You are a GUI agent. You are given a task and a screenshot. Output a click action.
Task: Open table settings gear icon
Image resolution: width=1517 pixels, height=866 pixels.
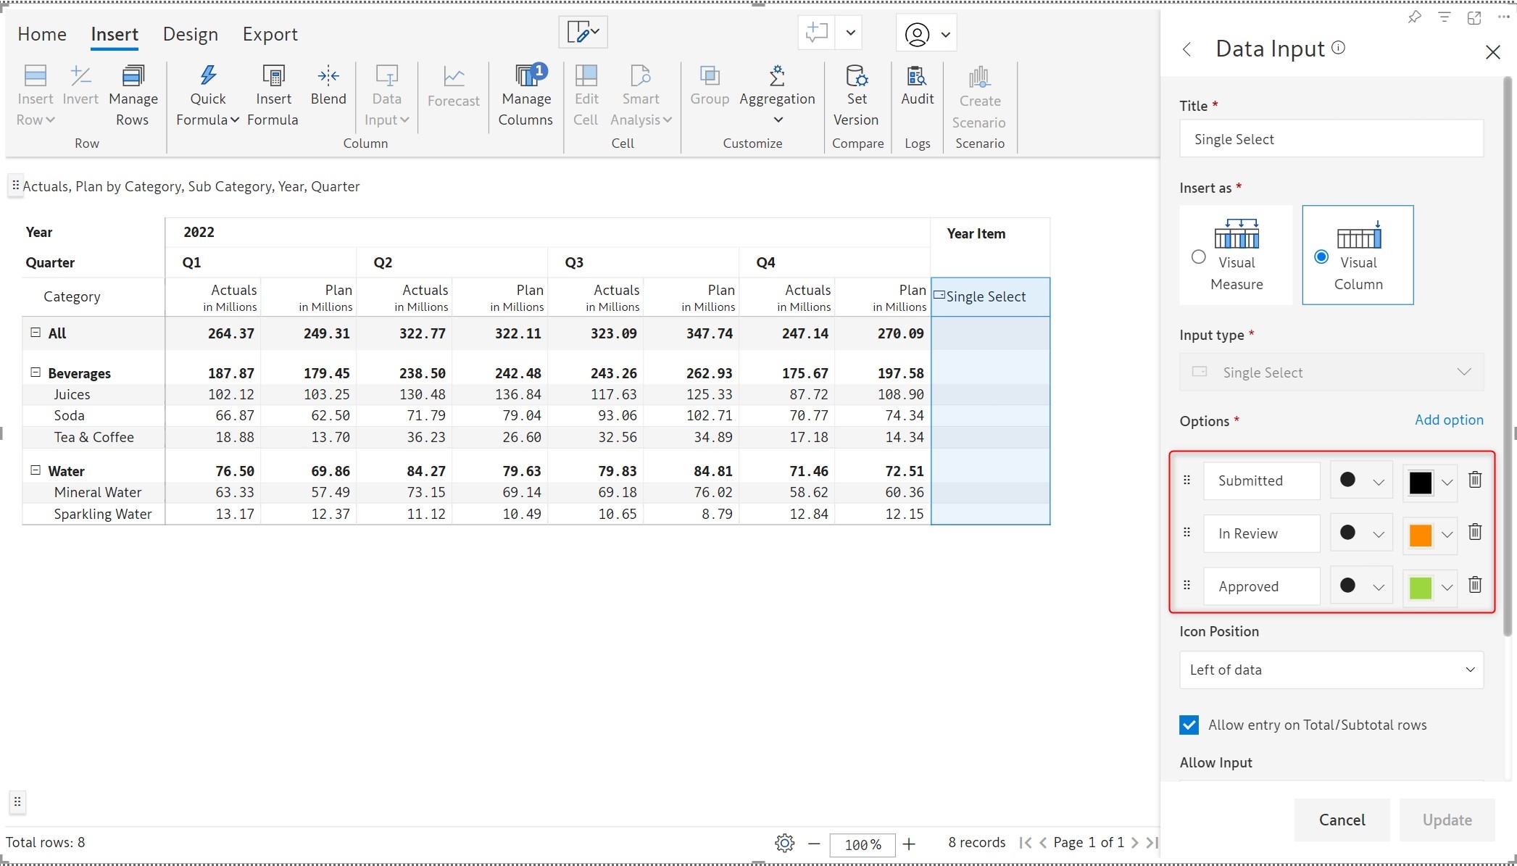[784, 843]
